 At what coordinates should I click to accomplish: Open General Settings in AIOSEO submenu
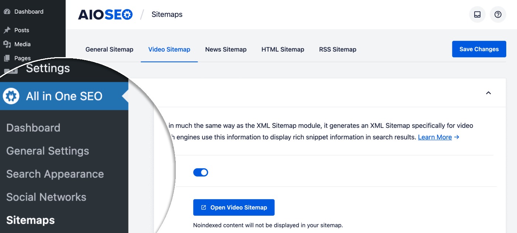click(48, 151)
